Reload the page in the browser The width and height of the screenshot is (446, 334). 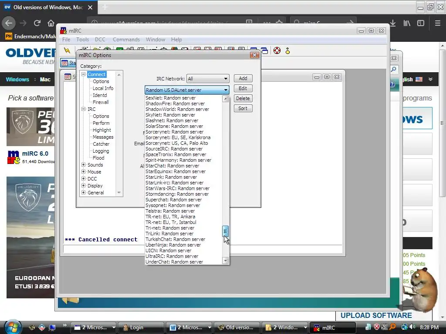pos(37,23)
